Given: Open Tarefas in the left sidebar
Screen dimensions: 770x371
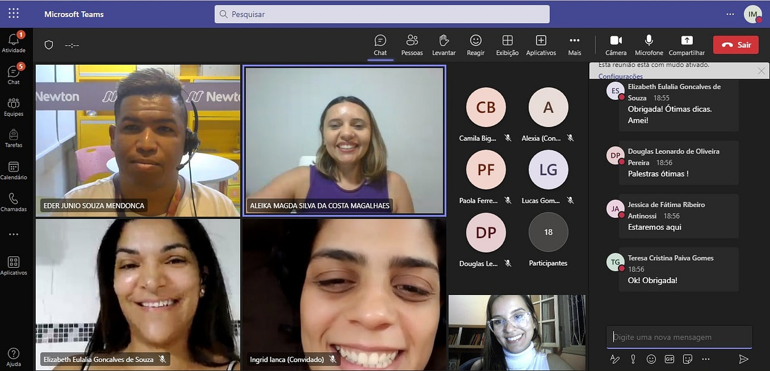Looking at the screenshot, I should [14, 138].
